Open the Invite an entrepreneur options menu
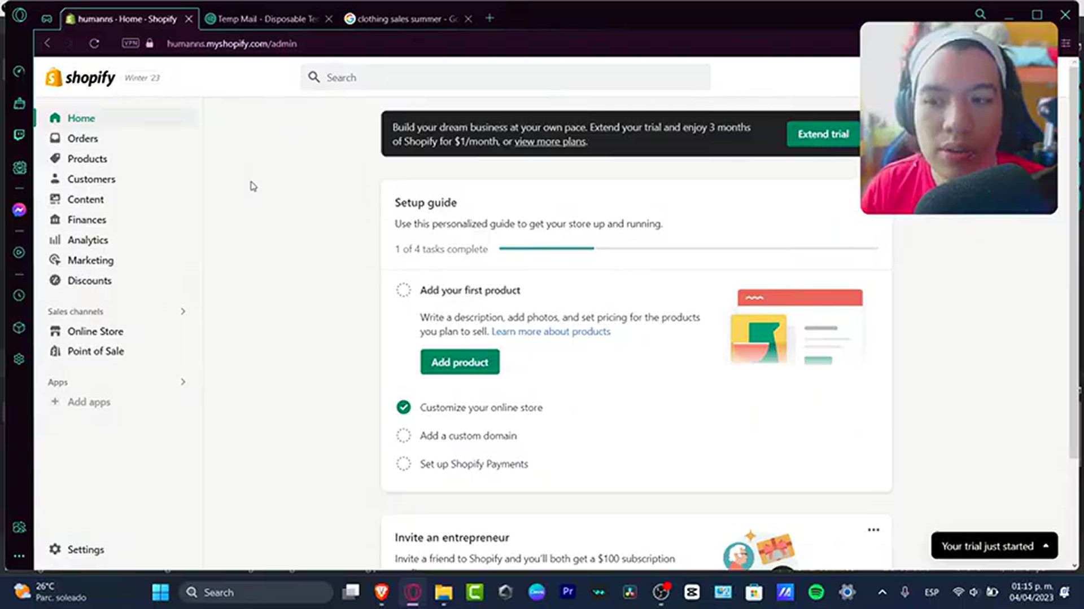Viewport: 1084px width, 609px height. pos(873,529)
